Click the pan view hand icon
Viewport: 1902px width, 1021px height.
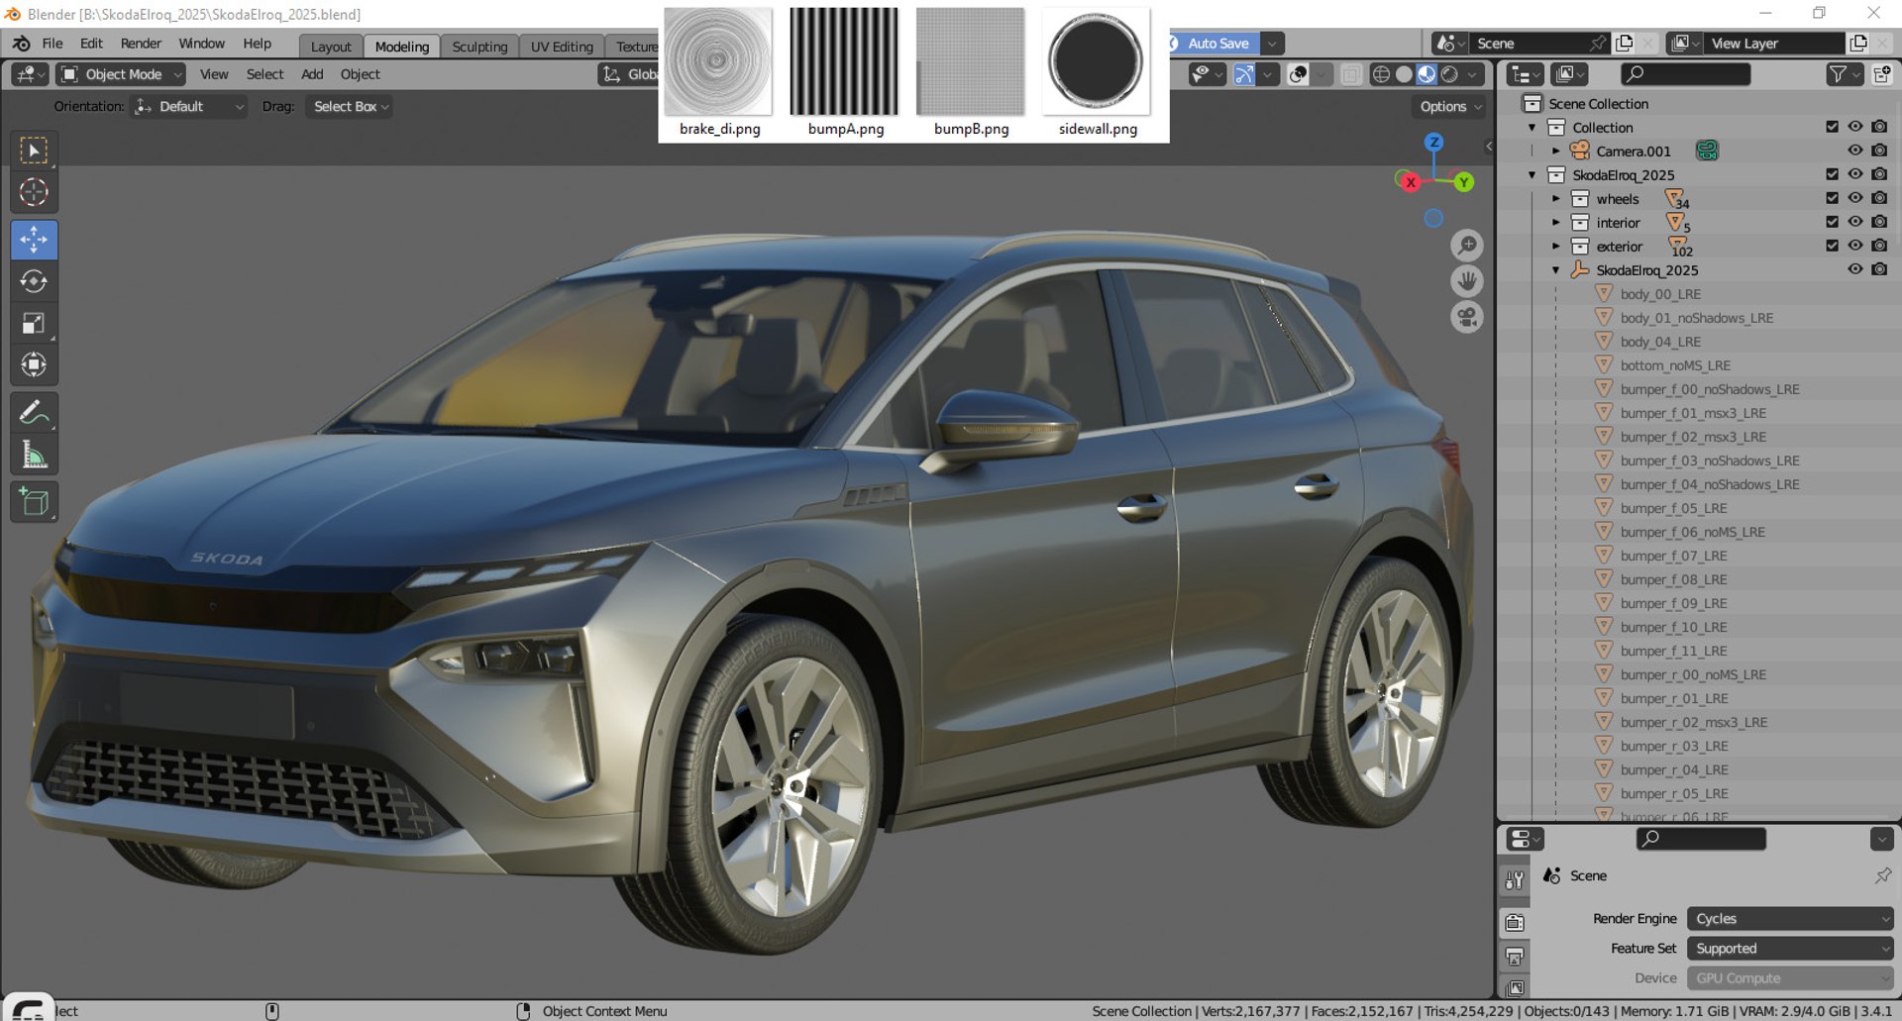pyautogui.click(x=1467, y=281)
